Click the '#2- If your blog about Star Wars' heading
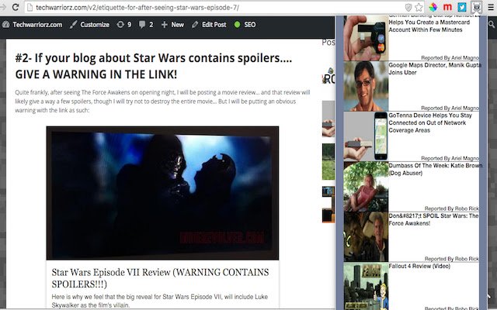497x310 pixels. click(x=154, y=66)
